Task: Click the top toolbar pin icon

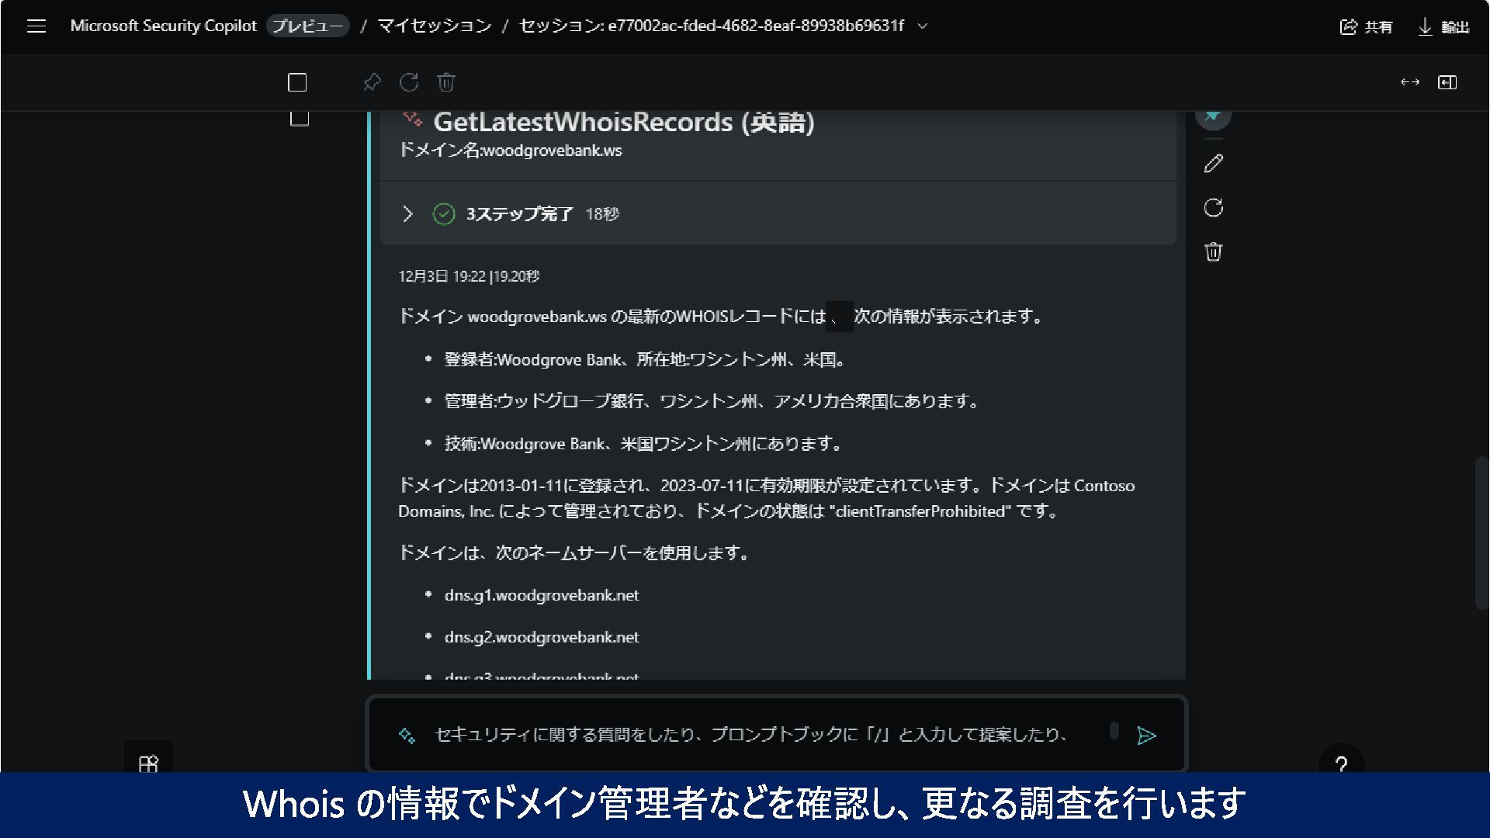Action: tap(372, 82)
